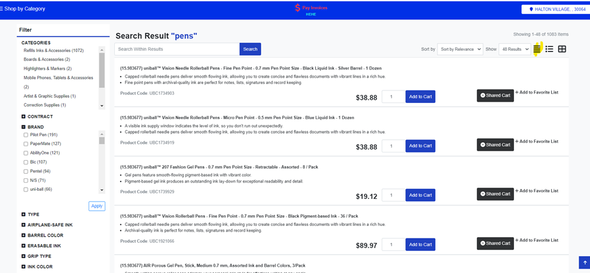
Task: Expand the CONTRACT filter section
Action: [x=23, y=117]
